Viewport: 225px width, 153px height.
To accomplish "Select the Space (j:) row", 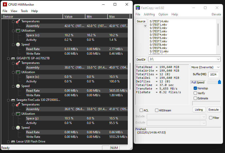I will pos(77,118).
